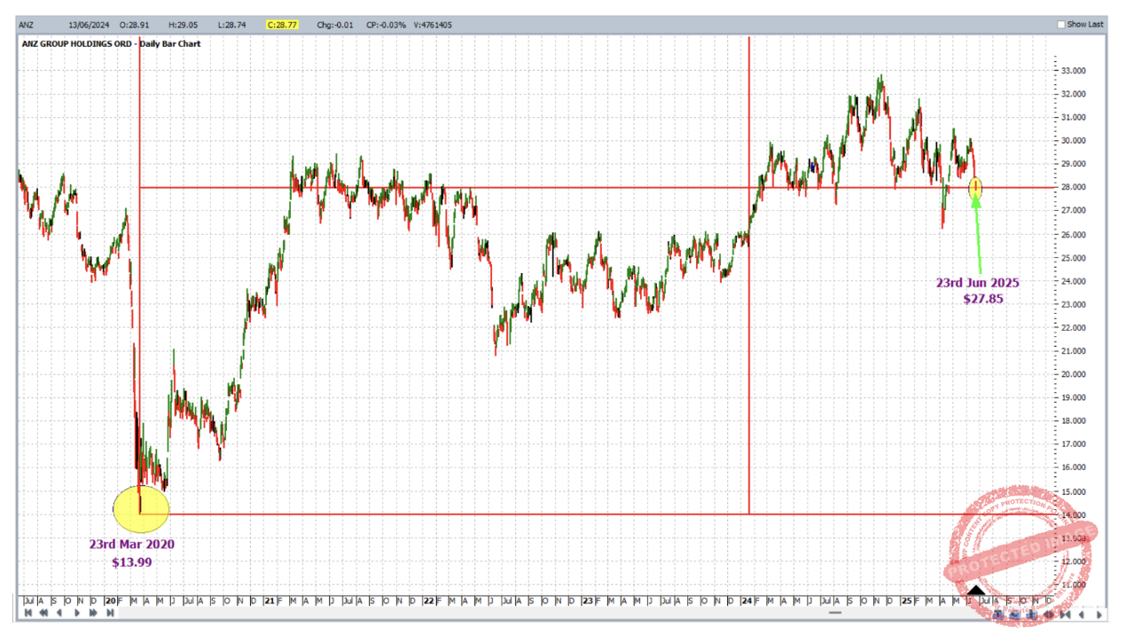Click the small yellow marker at June 2025
The width and height of the screenshot is (1126, 642).
coord(975,187)
